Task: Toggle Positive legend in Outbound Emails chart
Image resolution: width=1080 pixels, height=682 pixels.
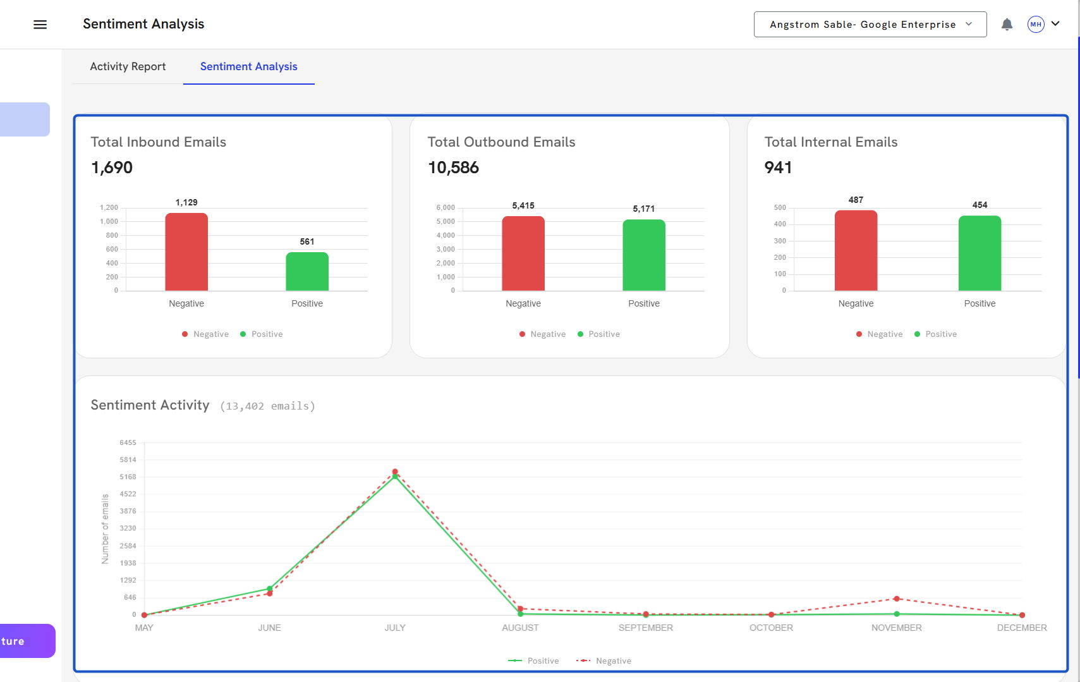Action: [x=598, y=334]
